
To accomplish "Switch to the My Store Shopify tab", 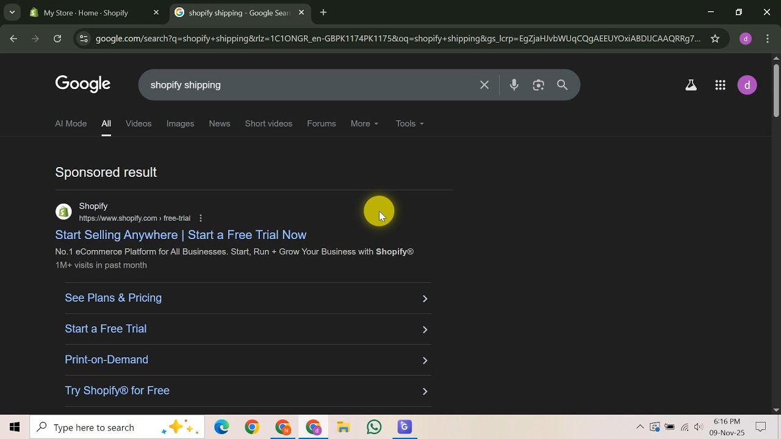I will pyautogui.click(x=95, y=12).
